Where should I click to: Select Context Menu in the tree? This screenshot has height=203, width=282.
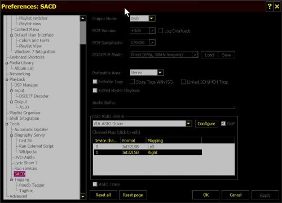point(27,29)
